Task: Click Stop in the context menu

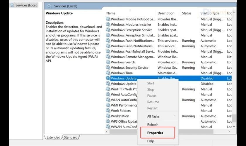Action: click(x=151, y=90)
